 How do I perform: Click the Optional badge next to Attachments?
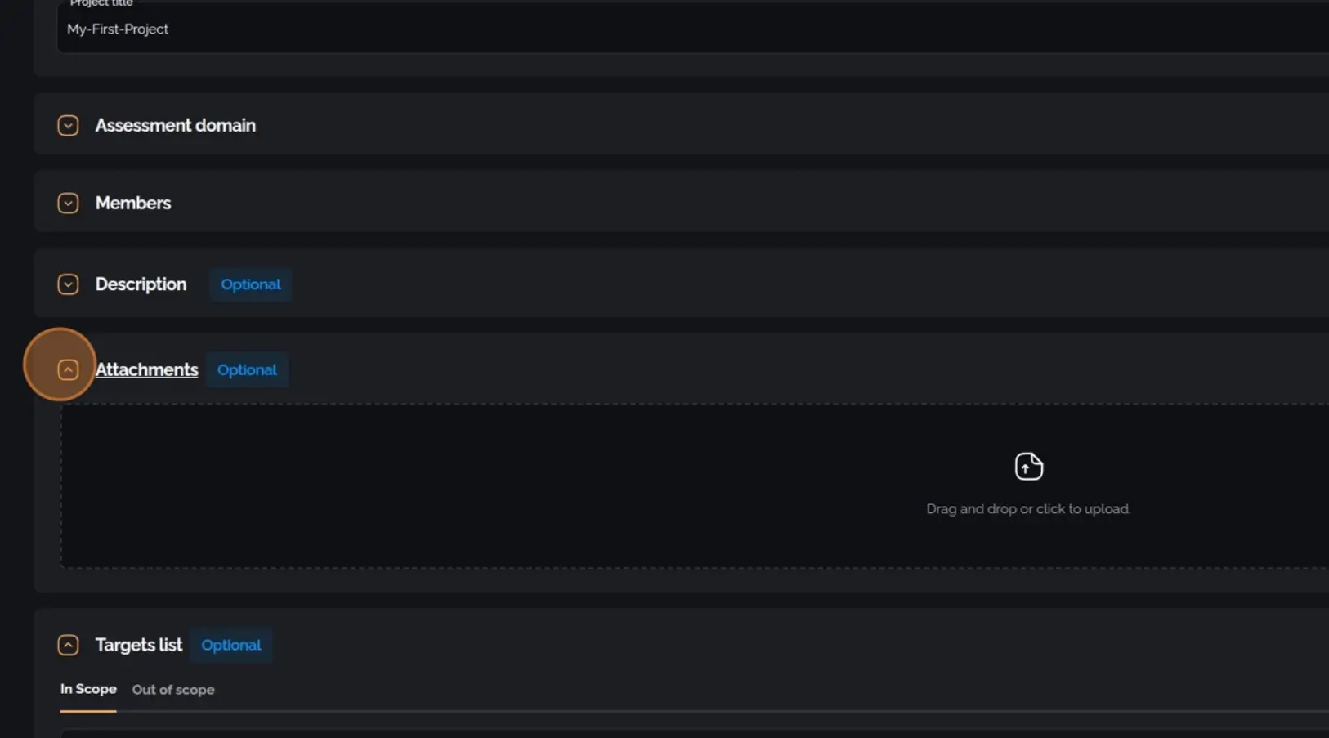pos(247,369)
